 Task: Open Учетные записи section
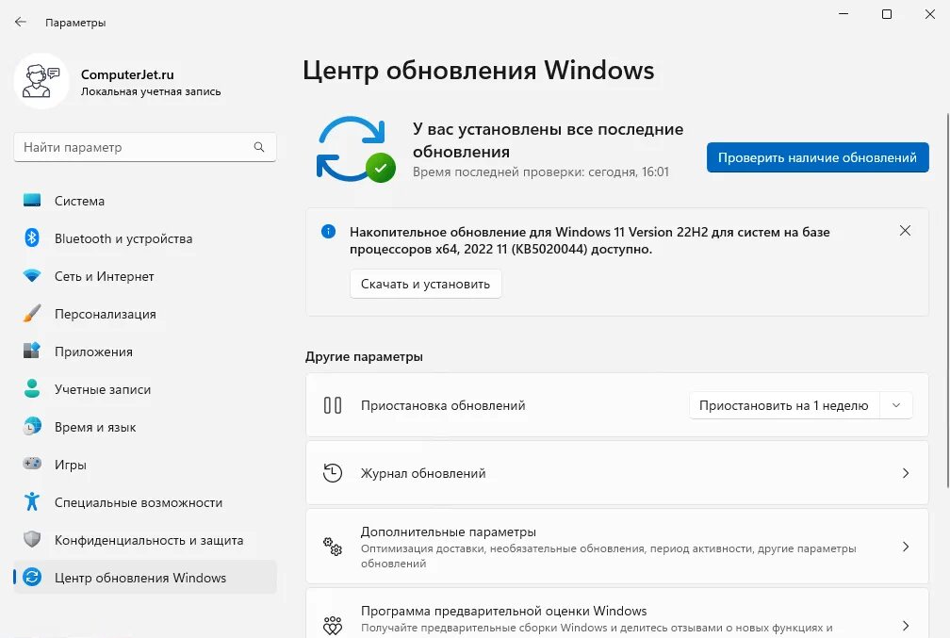point(145,388)
